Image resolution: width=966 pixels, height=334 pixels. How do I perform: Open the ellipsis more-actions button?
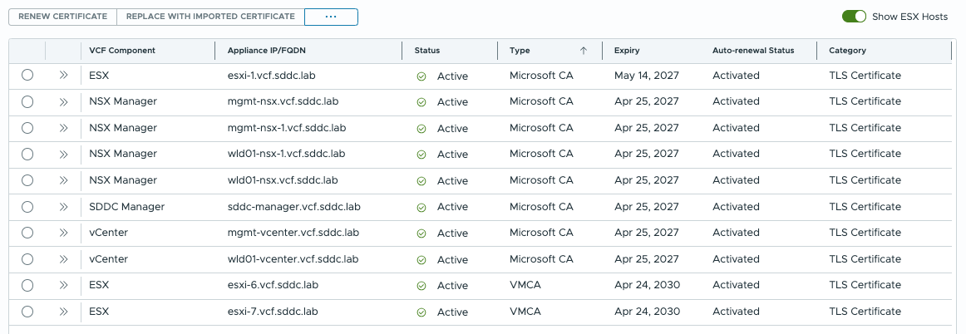331,17
